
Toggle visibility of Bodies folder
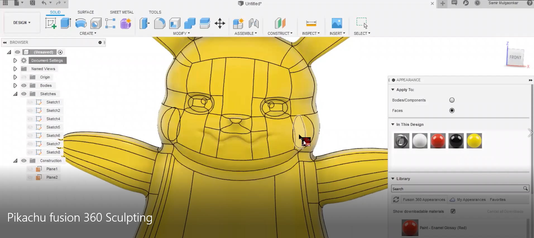pyautogui.click(x=24, y=85)
